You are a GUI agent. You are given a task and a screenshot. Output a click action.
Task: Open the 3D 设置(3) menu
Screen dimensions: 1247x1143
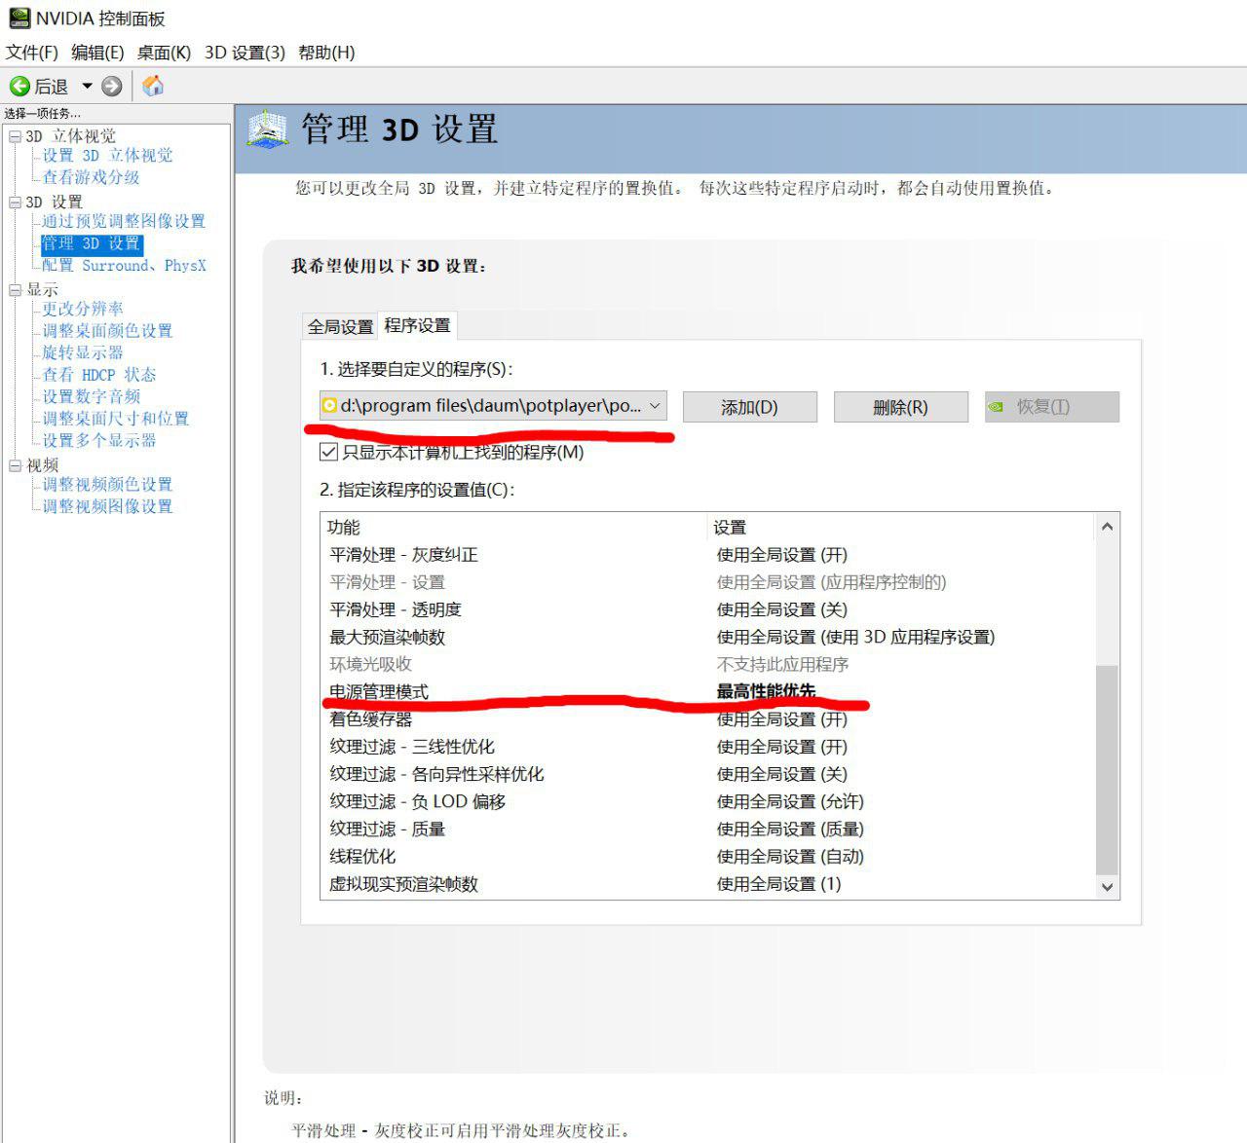pos(245,53)
